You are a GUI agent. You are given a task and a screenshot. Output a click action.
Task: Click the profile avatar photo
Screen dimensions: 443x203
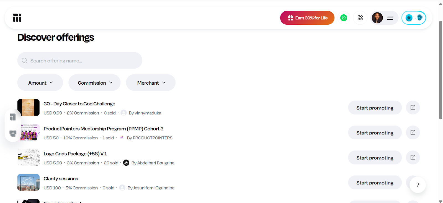tap(377, 18)
